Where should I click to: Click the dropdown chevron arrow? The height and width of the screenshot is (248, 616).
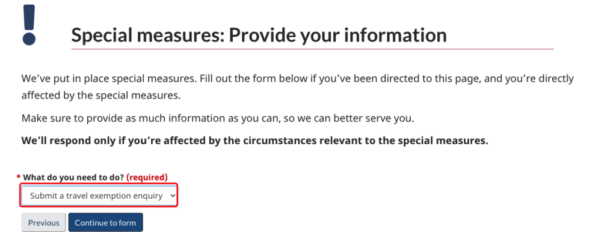pyautogui.click(x=173, y=196)
